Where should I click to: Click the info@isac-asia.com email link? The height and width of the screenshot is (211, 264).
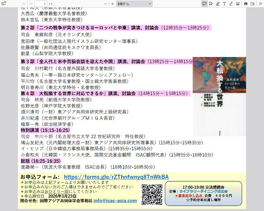[x=115, y=200]
